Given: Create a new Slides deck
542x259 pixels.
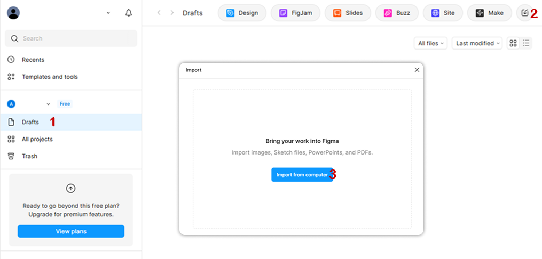Looking at the screenshot, I should point(348,13).
